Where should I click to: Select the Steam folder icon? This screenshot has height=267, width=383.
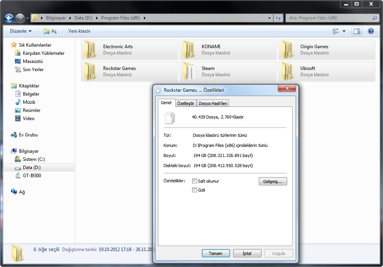(189, 72)
